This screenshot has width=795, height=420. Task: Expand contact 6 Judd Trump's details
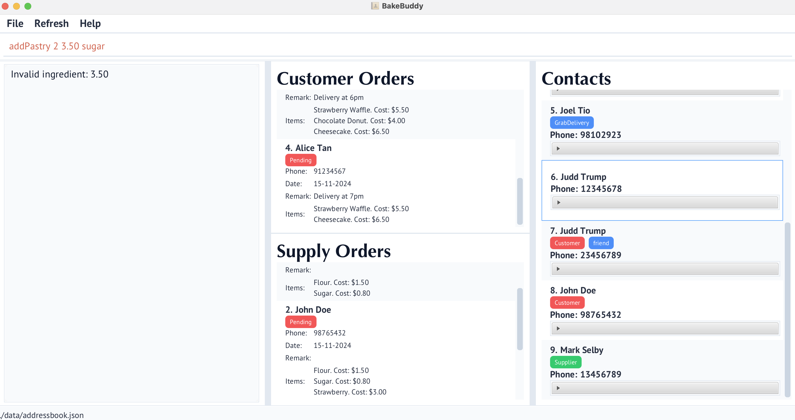(x=559, y=202)
